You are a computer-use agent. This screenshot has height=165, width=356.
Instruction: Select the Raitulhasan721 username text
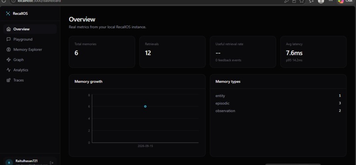27,161
